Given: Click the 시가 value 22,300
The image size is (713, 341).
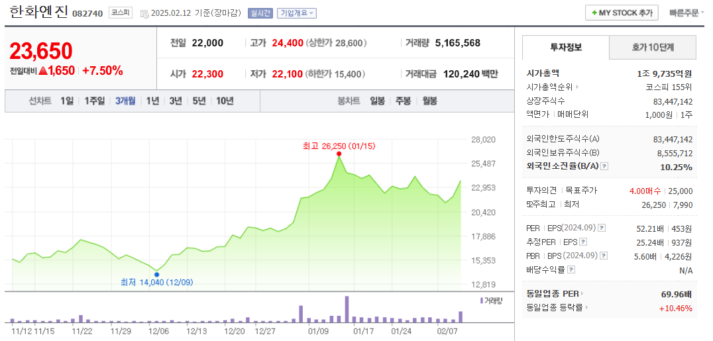Looking at the screenshot, I should pyautogui.click(x=207, y=73).
